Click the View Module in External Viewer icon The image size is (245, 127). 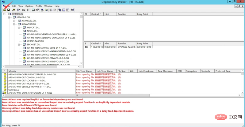click(x=33, y=10)
